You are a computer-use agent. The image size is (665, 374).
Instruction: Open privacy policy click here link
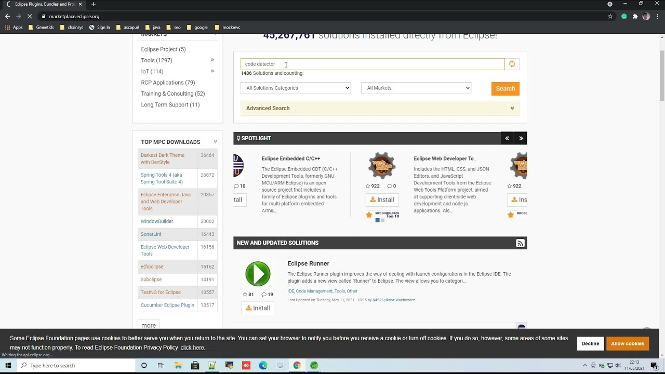(193, 348)
